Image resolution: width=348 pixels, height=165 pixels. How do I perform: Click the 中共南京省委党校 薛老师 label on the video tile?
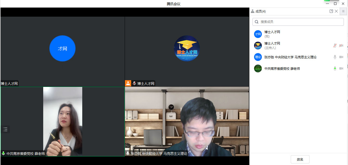pyautogui.click(x=26, y=154)
